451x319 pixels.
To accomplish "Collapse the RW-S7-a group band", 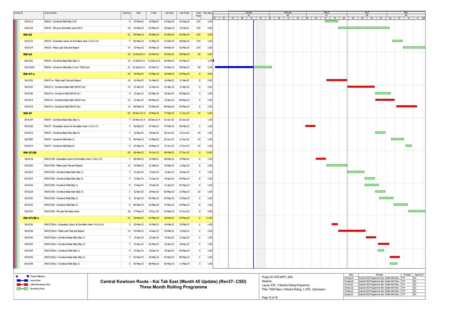I will coord(29,74).
